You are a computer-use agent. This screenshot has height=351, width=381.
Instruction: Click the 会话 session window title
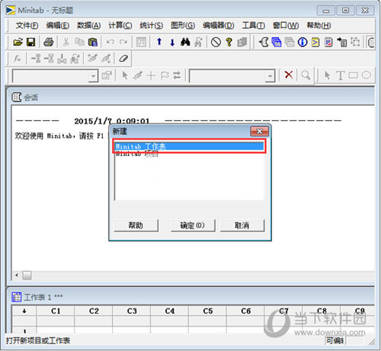(x=30, y=97)
